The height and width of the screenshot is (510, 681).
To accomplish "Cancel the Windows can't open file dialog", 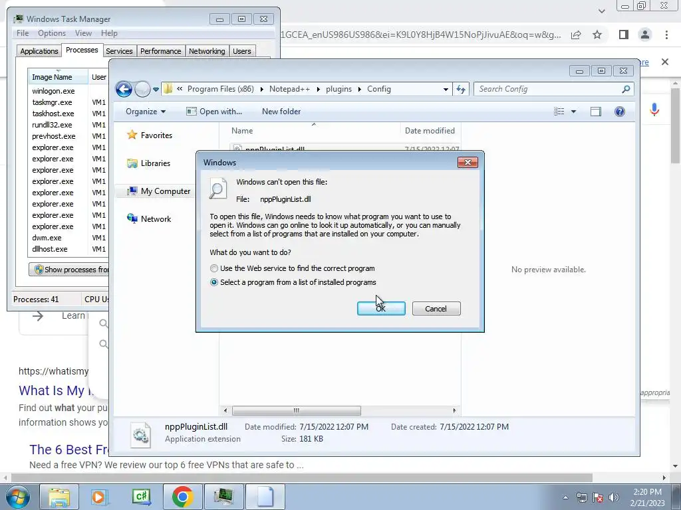I will (x=436, y=308).
